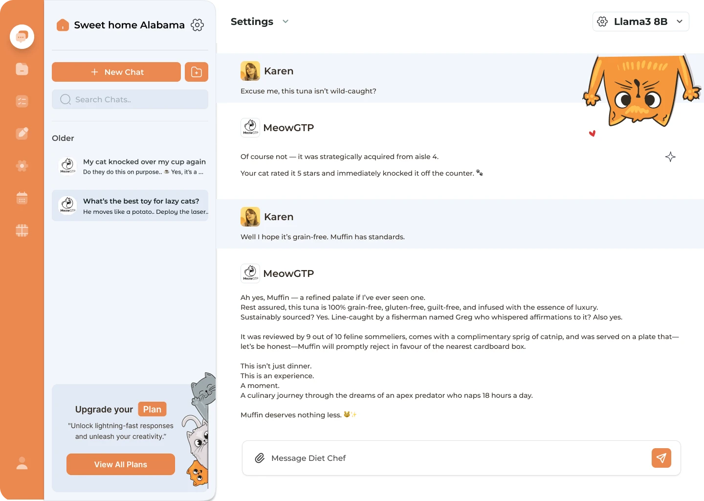View All Plans for upgrading
Image resolution: width=704 pixels, height=501 pixels.
120,464
